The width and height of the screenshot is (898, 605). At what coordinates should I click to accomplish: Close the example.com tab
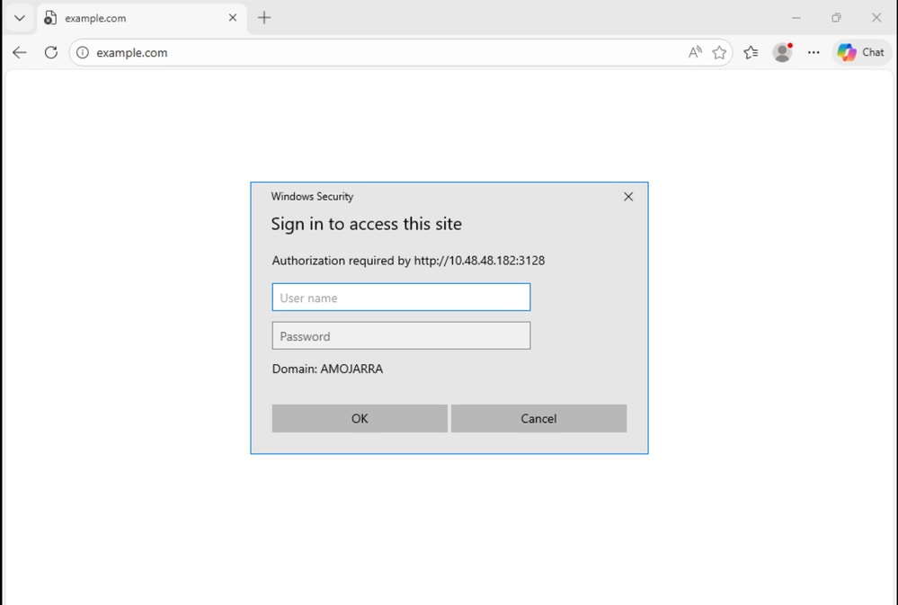point(232,17)
